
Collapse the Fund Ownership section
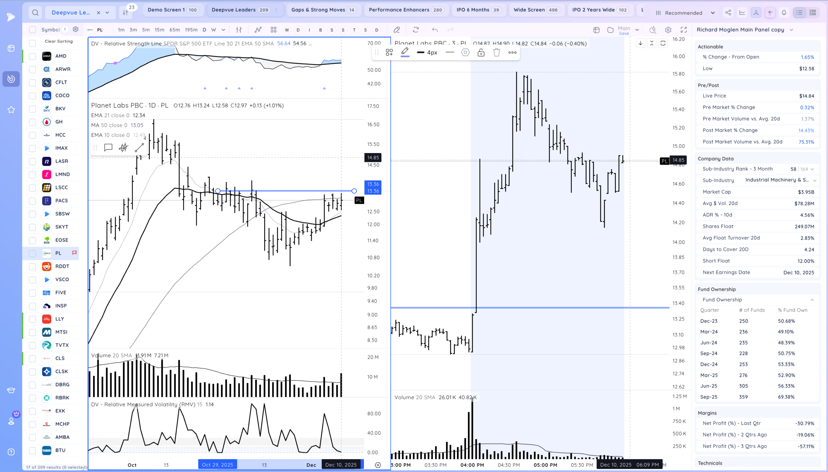coord(812,300)
